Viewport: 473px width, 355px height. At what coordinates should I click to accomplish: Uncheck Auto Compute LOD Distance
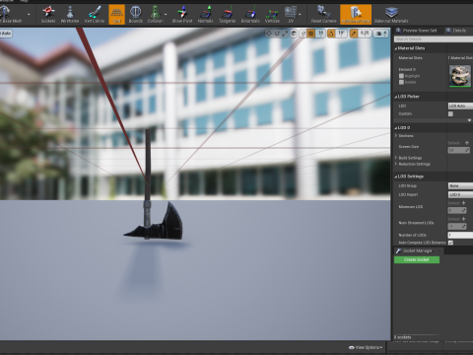[451, 243]
